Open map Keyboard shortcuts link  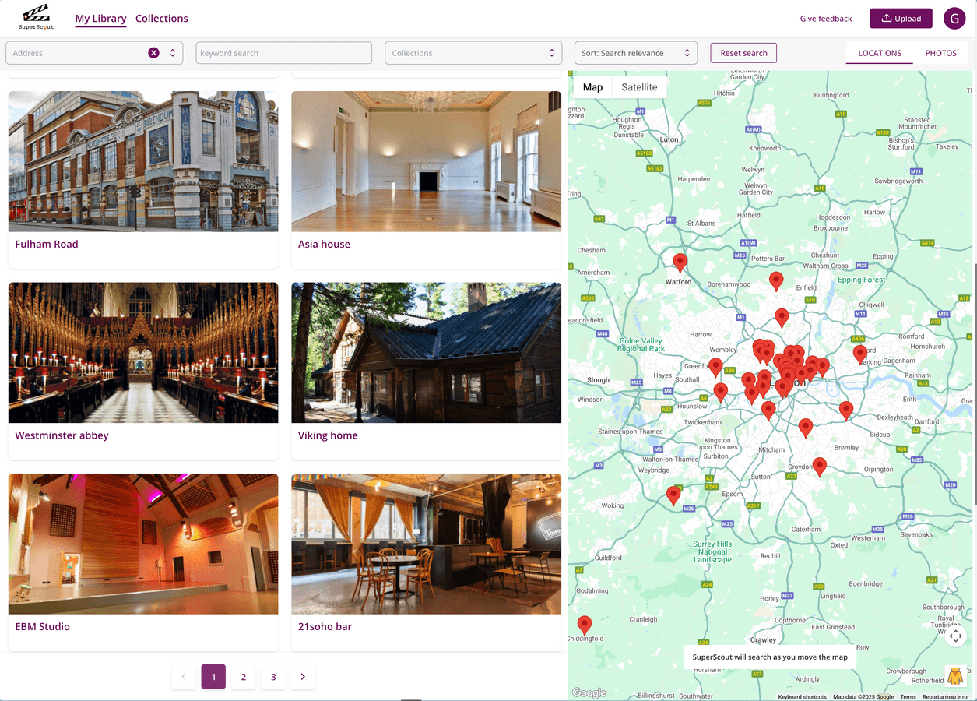803,697
